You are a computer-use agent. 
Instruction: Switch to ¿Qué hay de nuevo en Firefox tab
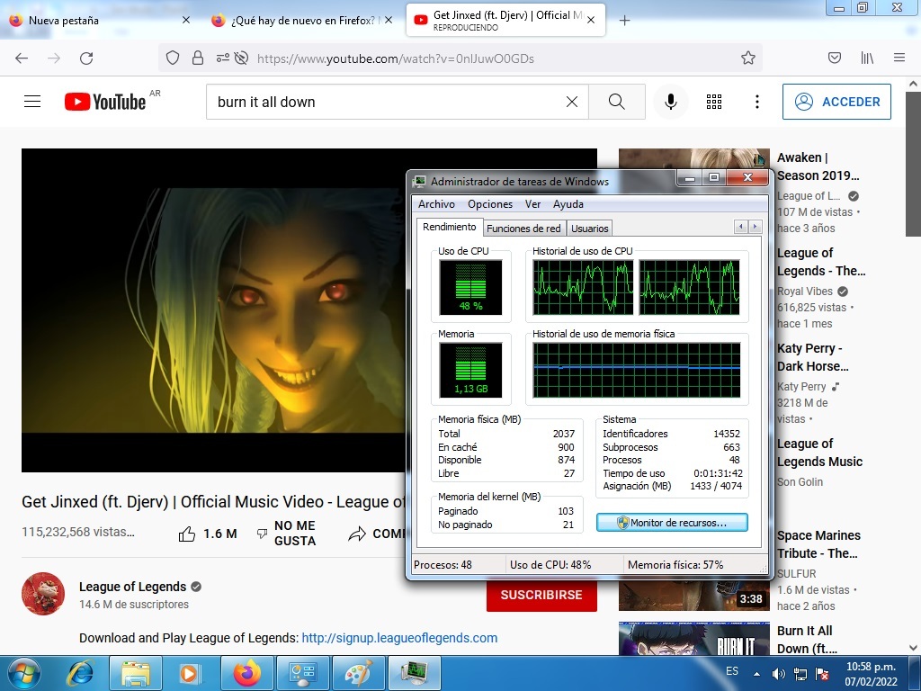coord(302,21)
